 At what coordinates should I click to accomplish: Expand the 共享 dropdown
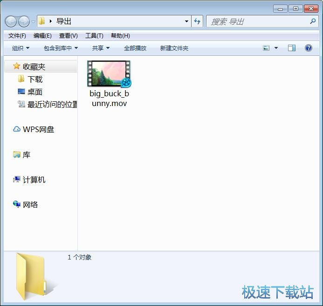pos(101,48)
